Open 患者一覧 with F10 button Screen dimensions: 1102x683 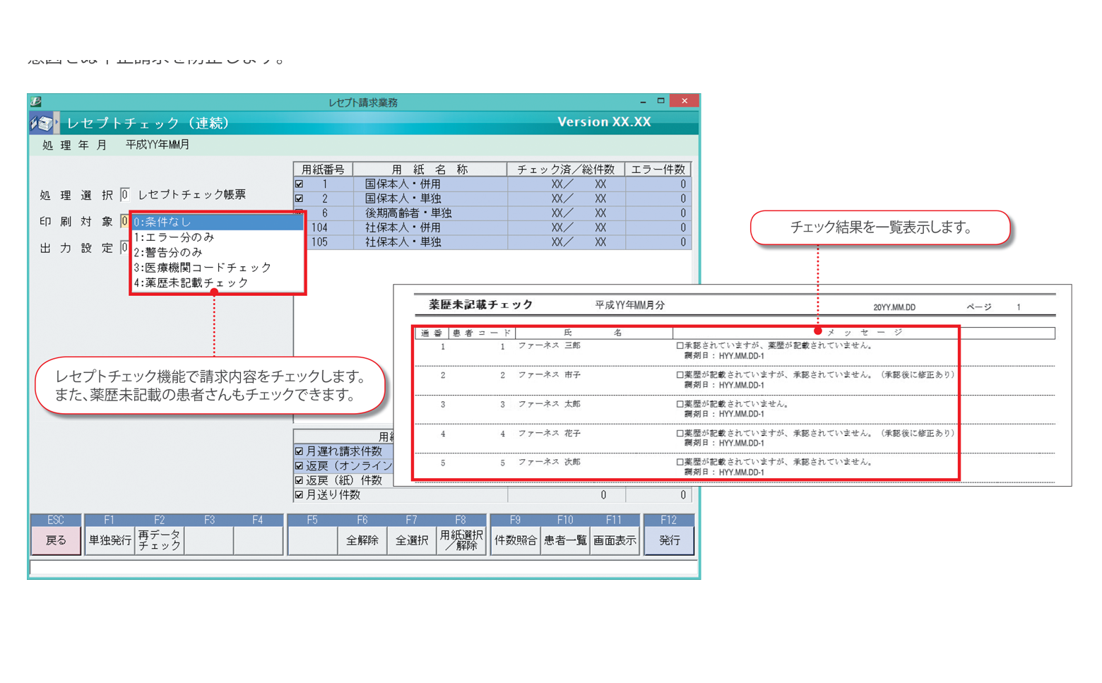[x=565, y=540]
